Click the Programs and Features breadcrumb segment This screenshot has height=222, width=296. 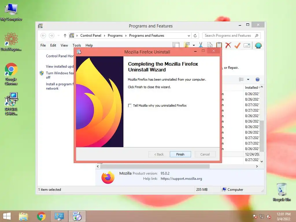click(x=147, y=36)
